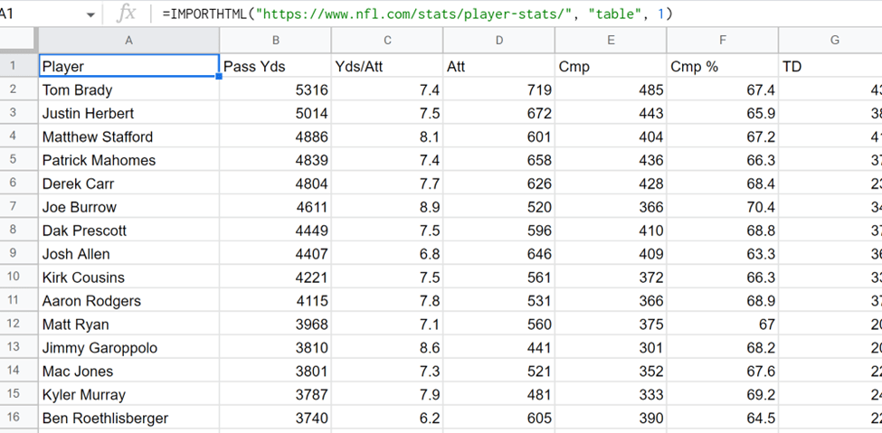The width and height of the screenshot is (882, 433).
Task: Select the Player header cell
Action: (x=128, y=66)
